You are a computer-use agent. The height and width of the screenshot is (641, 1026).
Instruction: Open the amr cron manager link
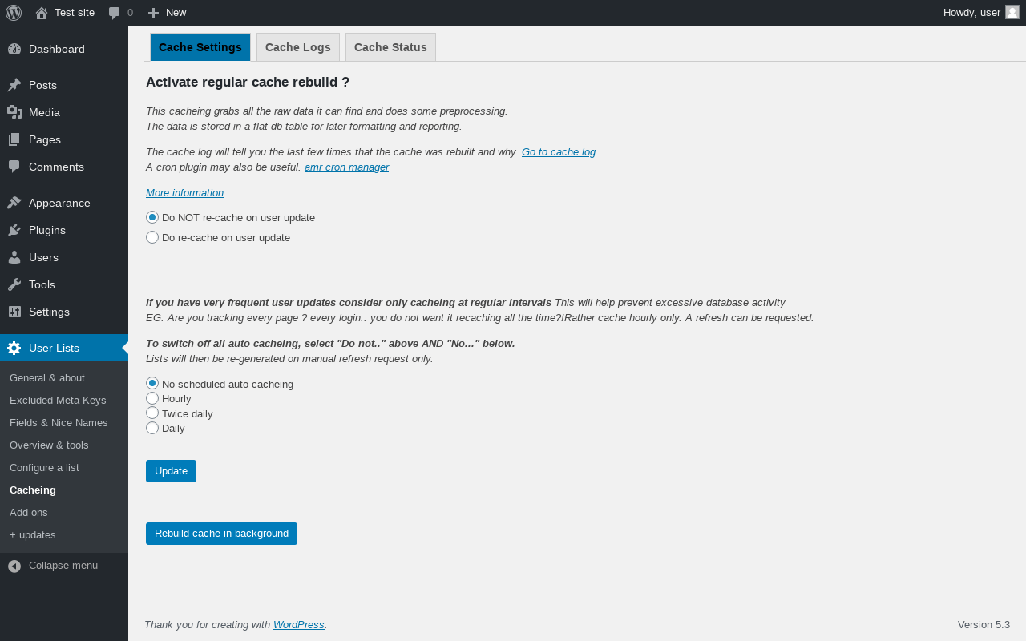(x=346, y=167)
